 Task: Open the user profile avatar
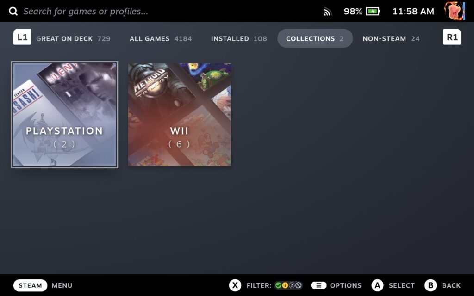coord(455,11)
